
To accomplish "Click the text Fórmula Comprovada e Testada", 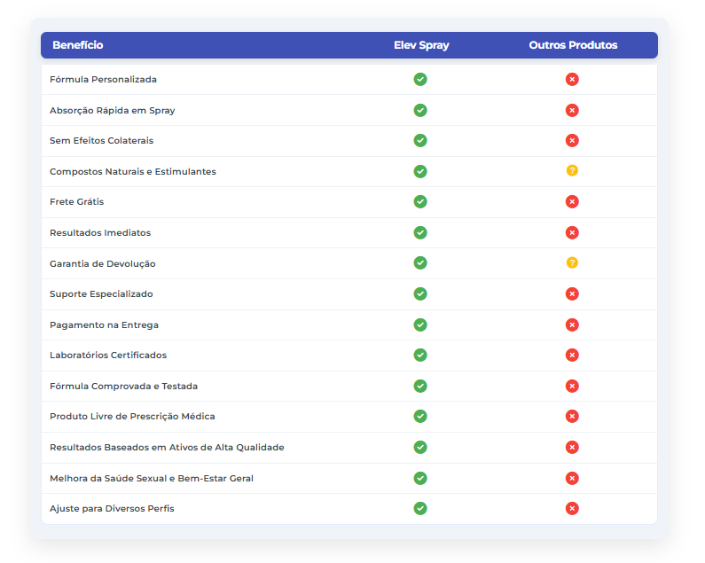I will click(123, 387).
